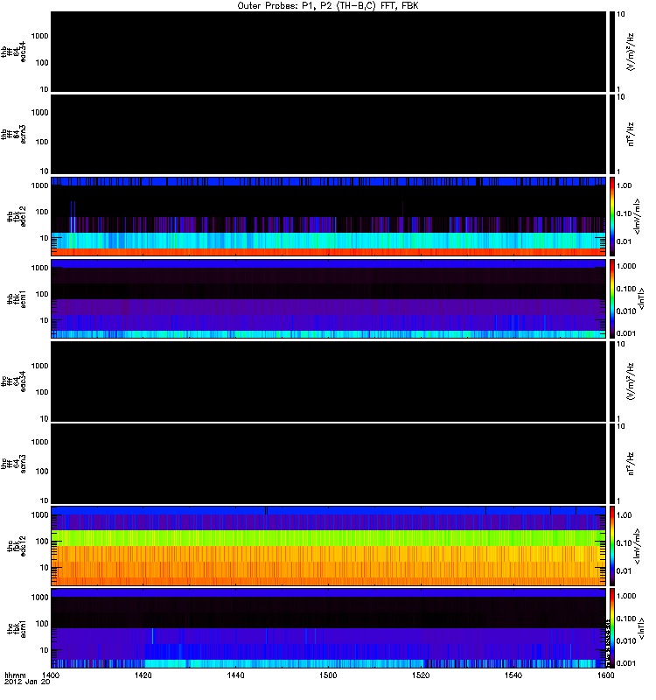The image size is (656, 700).
Task: Click the 'thc fff 64 eac34' y-axis title
Action: pos(13,381)
